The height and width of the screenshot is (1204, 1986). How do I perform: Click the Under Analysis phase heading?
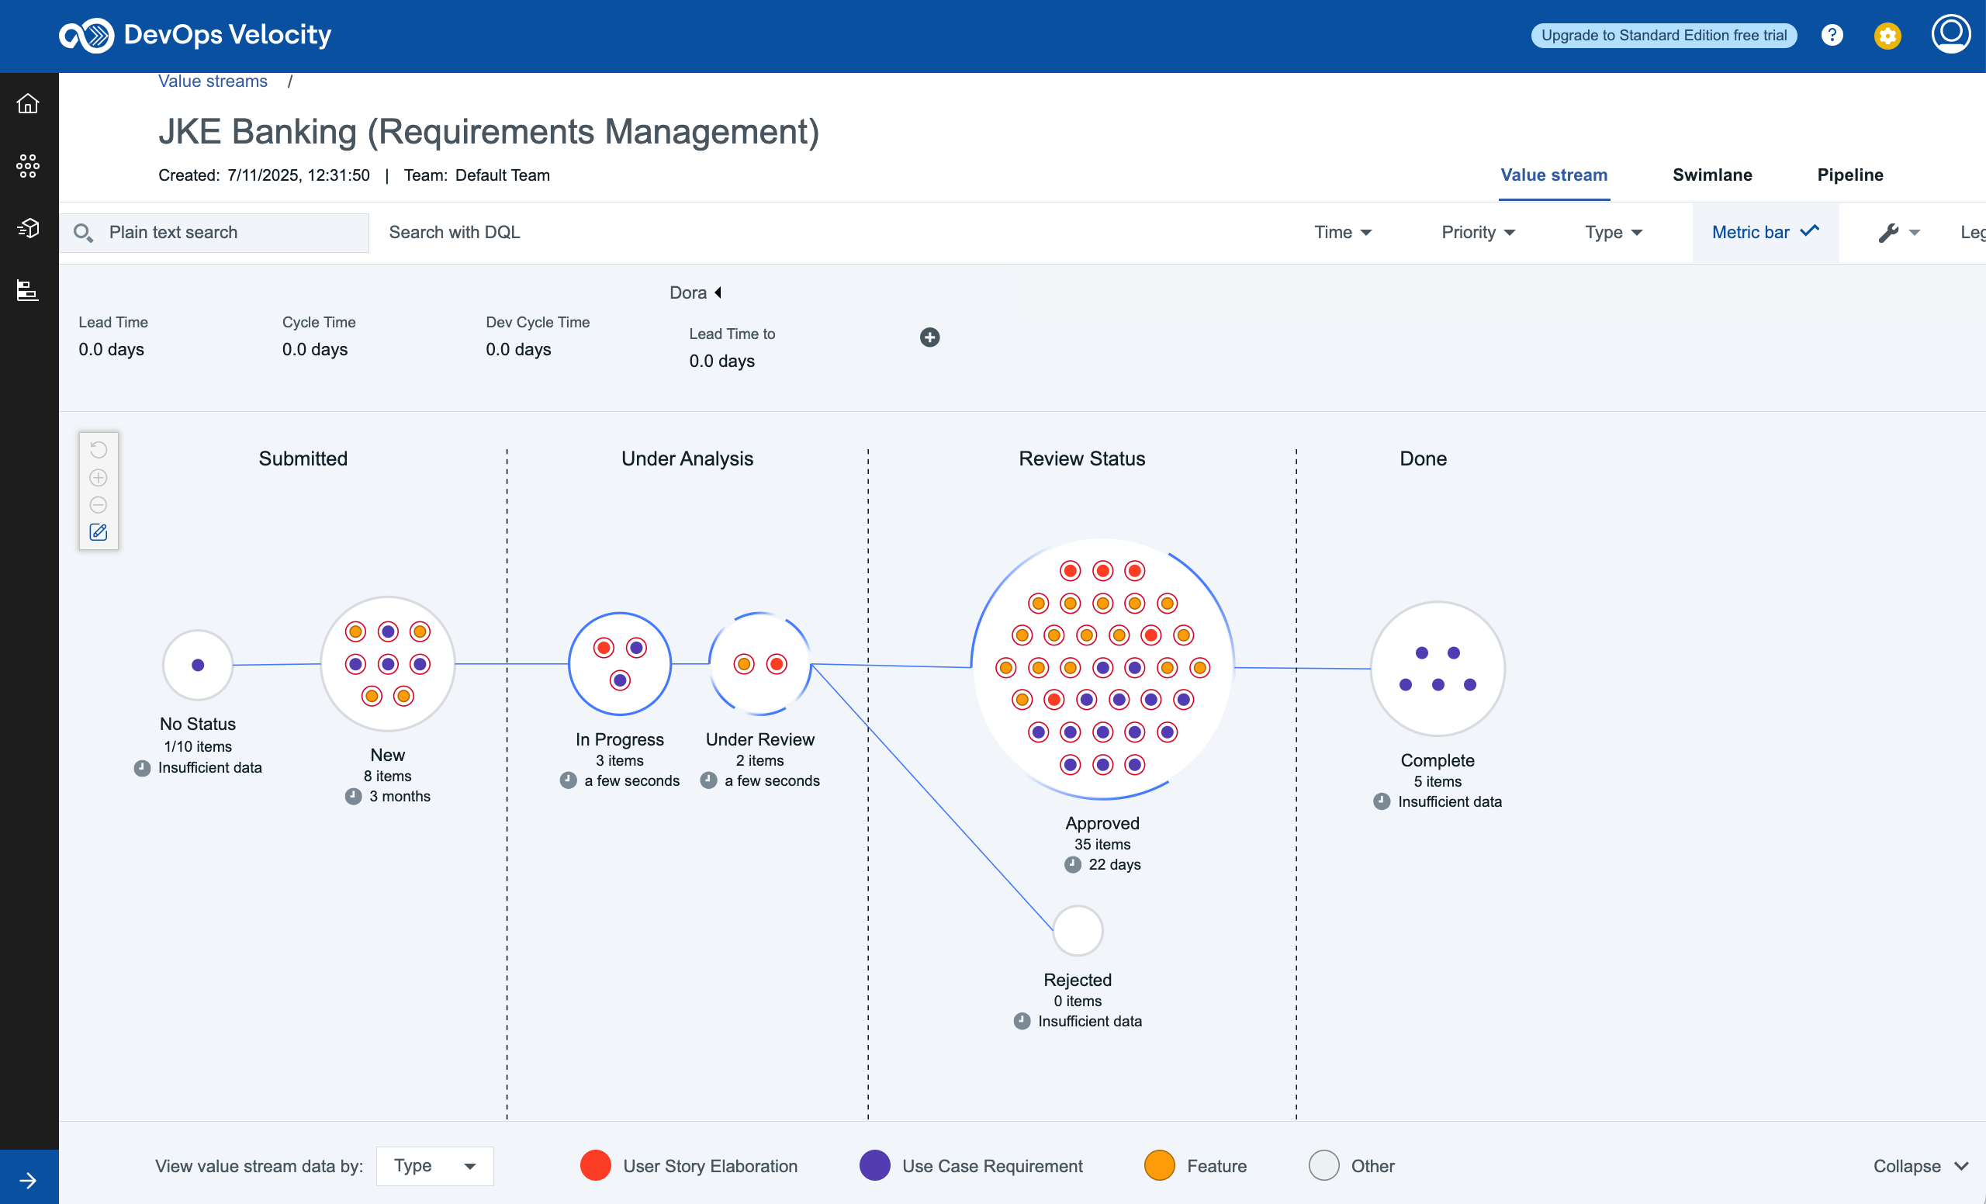[x=687, y=458]
